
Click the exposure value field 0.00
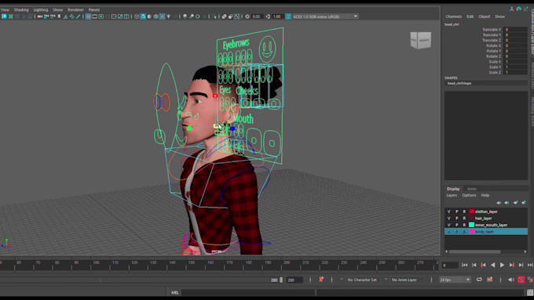pyautogui.click(x=257, y=16)
